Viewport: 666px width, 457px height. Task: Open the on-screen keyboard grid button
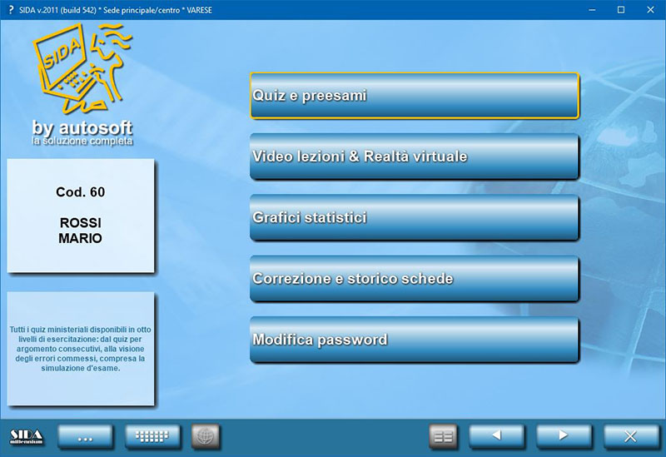click(152, 436)
